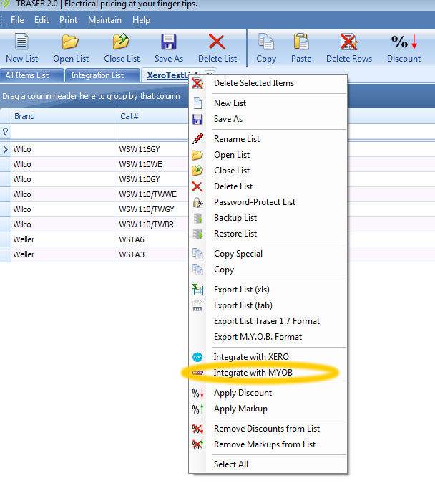The image size is (435, 486).
Task: Select the cell WSW110/TWWE
Action: coord(153,194)
